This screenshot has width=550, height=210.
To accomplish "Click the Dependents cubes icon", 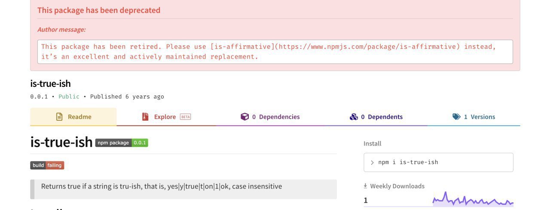I will [354, 117].
